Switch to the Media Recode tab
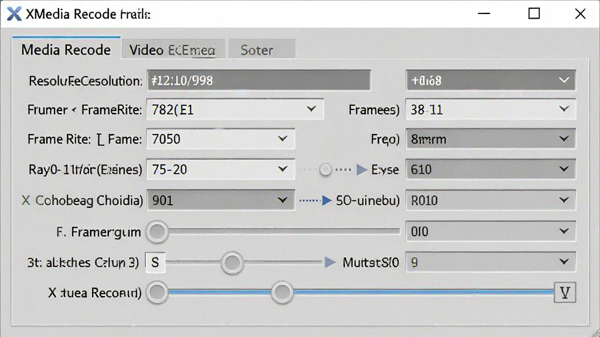This screenshot has height=337, width=600. tap(66, 49)
